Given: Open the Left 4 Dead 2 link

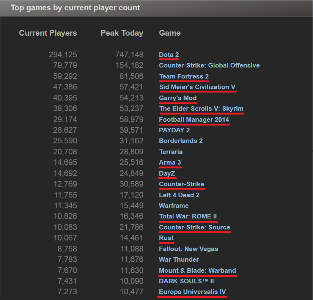Looking at the screenshot, I should click(179, 195).
